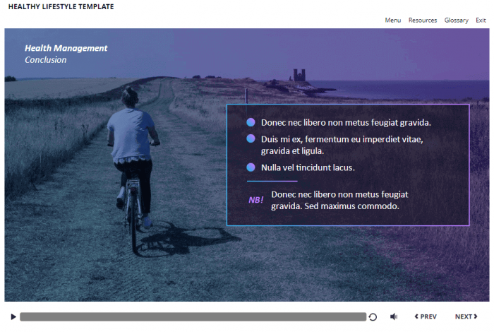The width and height of the screenshot is (494, 332).
Task: Advance to the next slide with NEXT
Action: point(466,317)
